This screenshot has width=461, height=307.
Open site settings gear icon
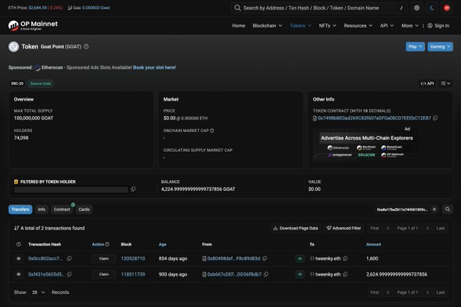[417, 8]
